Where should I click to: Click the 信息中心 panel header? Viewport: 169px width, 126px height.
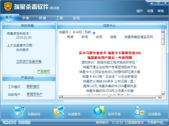click(112, 26)
